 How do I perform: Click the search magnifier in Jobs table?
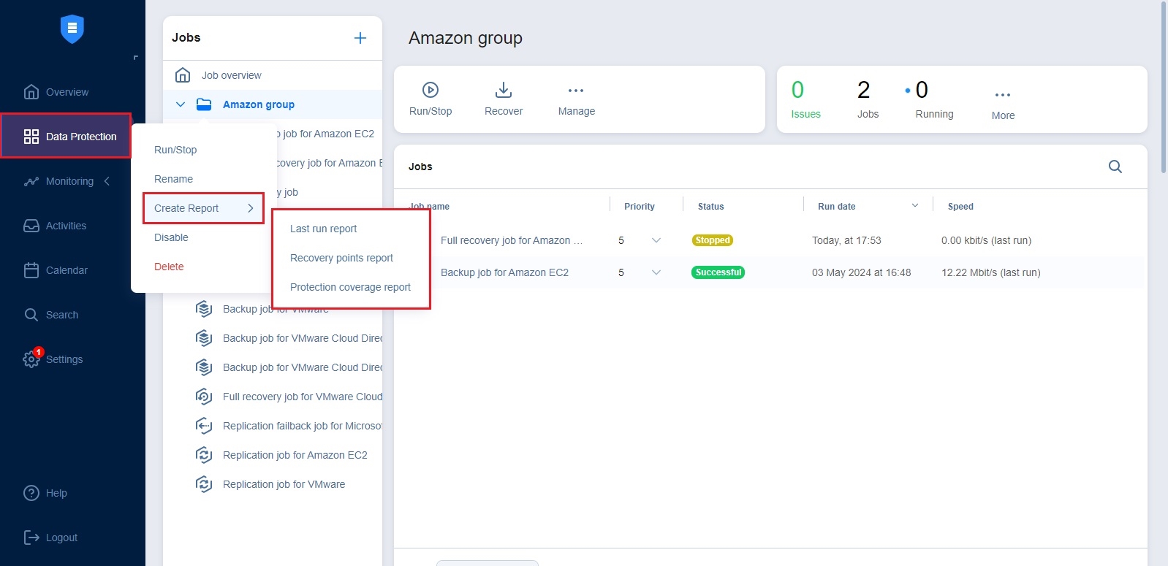coord(1115,167)
